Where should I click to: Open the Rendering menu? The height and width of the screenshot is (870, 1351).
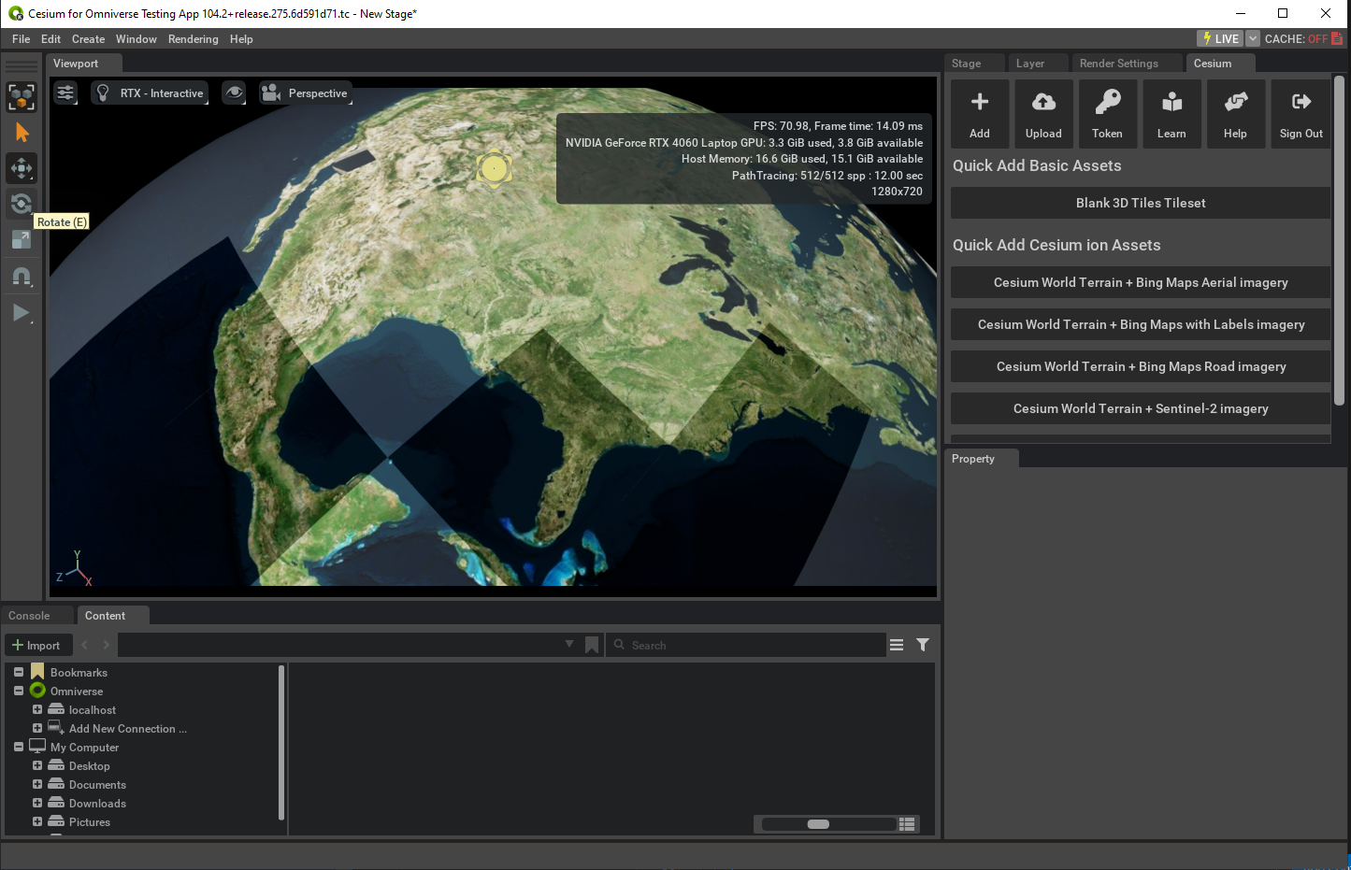tap(194, 38)
